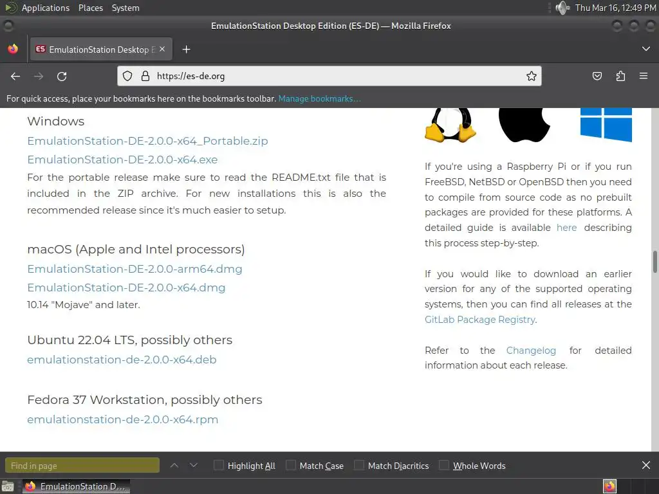Click the Apple logo image
The height and width of the screenshot is (494, 659).
pyautogui.click(x=524, y=125)
